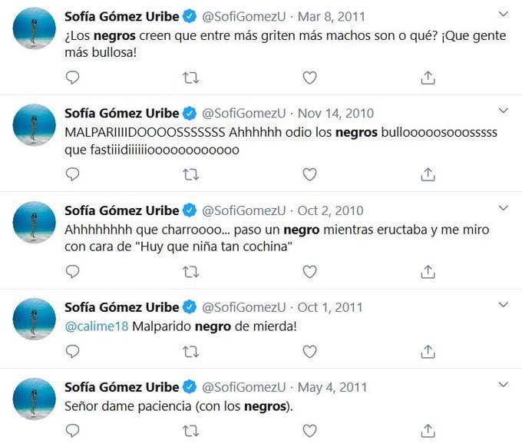
Task: Open the Nov 14, 2010 timestamp link
Action: coord(335,113)
